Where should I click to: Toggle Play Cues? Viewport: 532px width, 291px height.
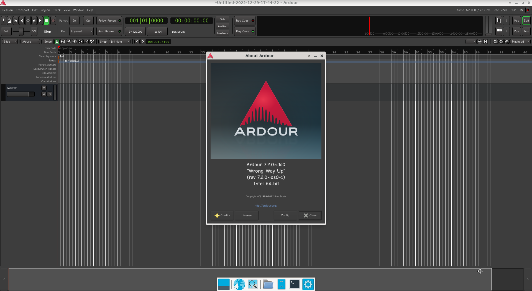pos(245,32)
